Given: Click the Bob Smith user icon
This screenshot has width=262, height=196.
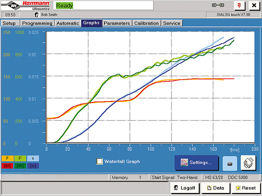Looking at the screenshot, I should [x=37, y=15].
